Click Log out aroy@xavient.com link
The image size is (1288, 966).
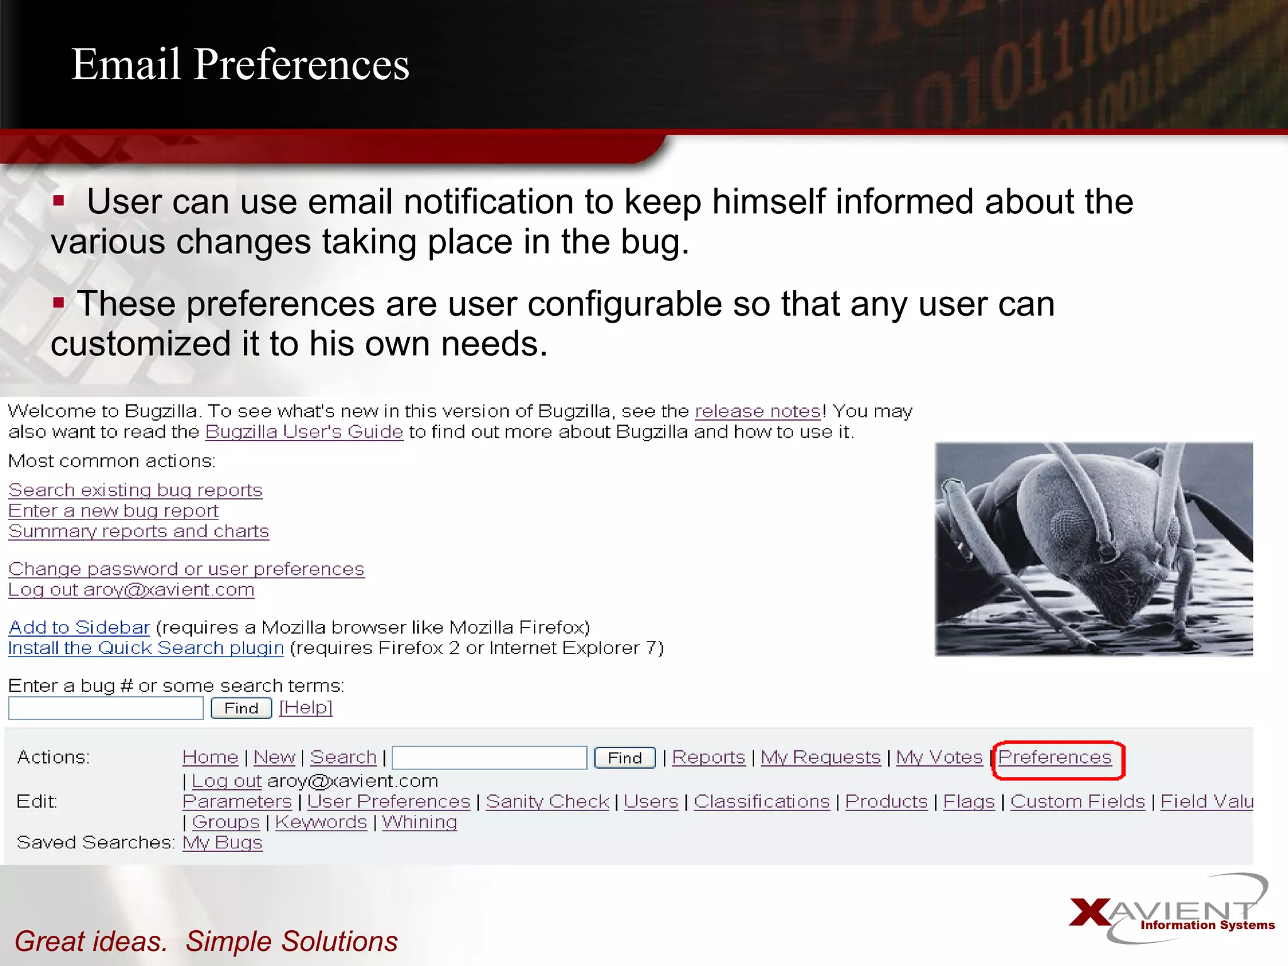click(131, 590)
